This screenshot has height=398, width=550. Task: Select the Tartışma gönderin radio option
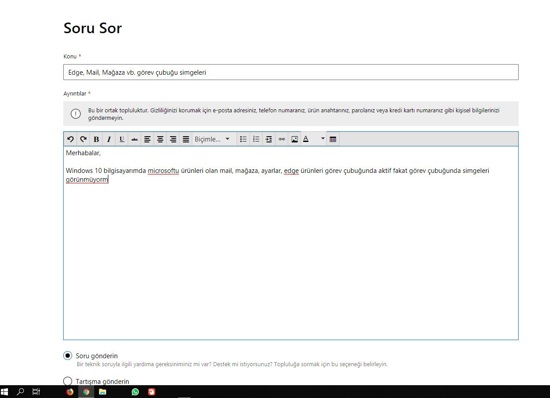tap(68, 381)
